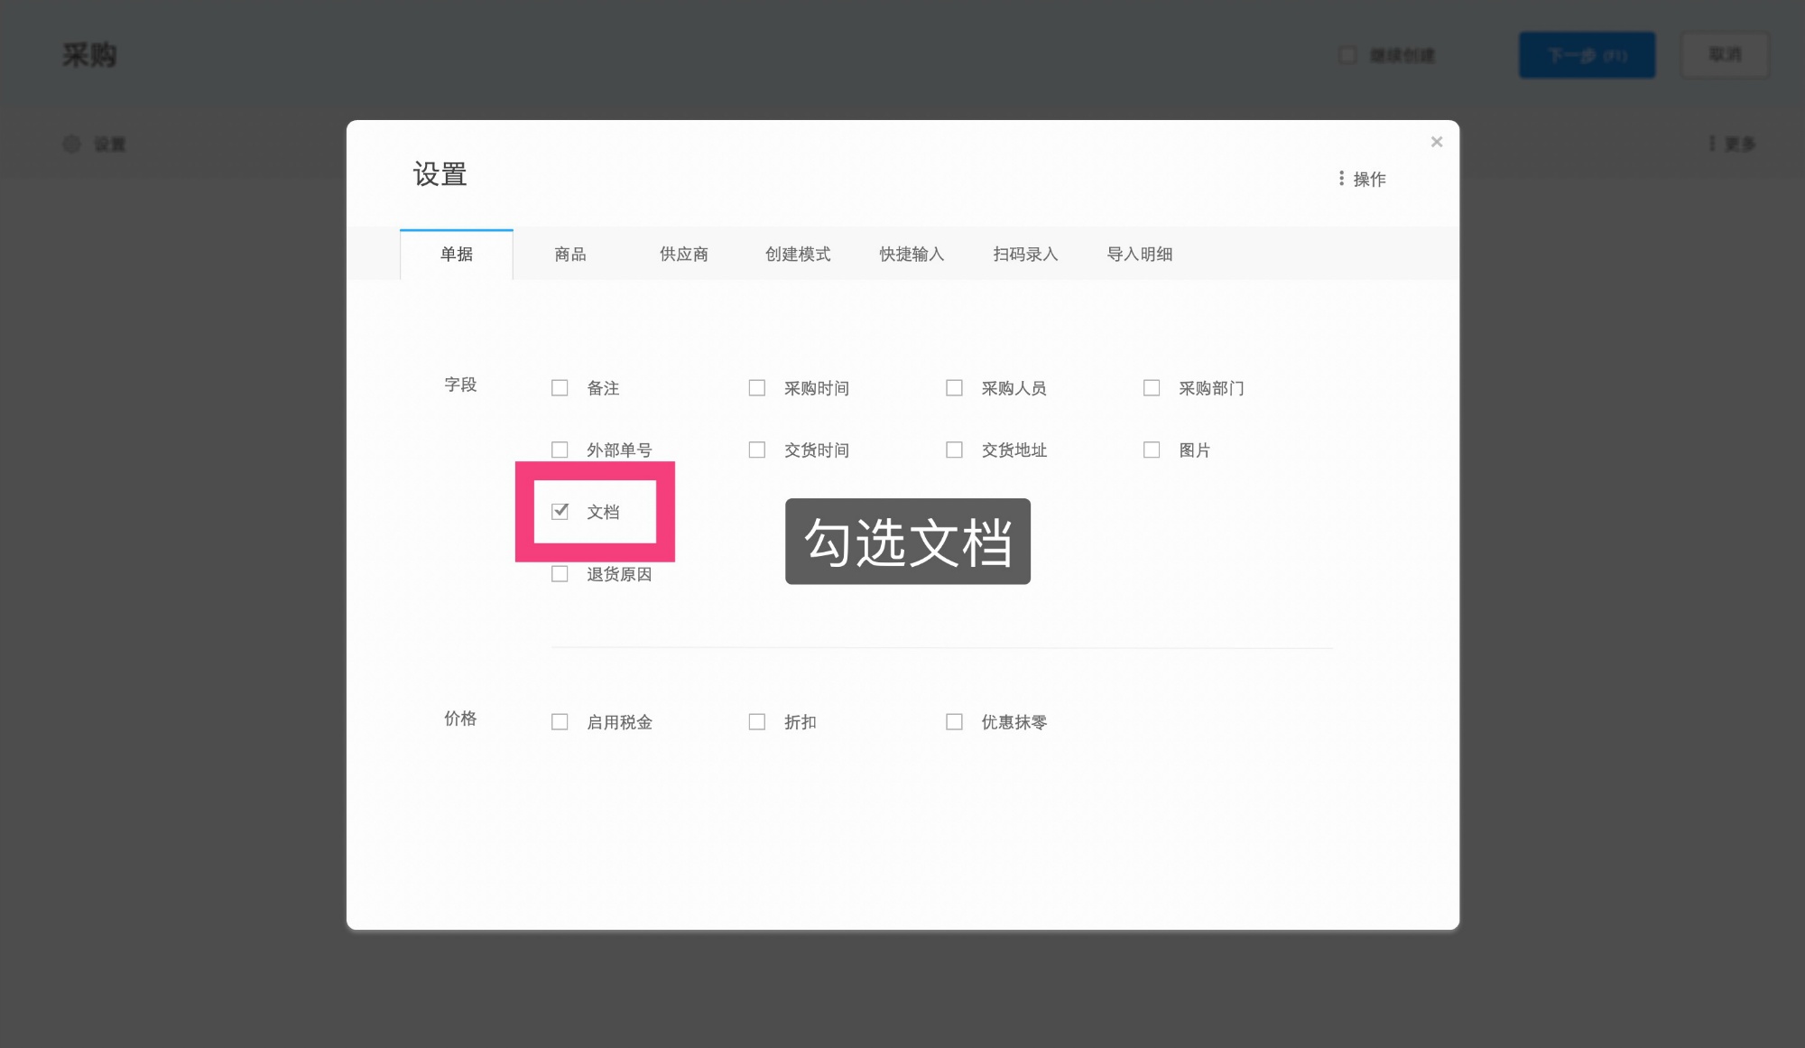Enable the 折扣 price option

756,721
